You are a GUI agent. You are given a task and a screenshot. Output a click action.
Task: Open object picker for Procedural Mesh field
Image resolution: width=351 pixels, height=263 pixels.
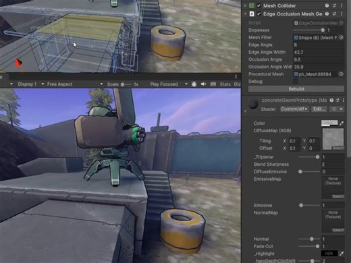click(x=341, y=74)
